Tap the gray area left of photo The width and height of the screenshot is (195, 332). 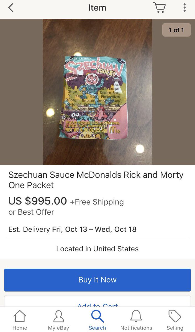coord(21,92)
